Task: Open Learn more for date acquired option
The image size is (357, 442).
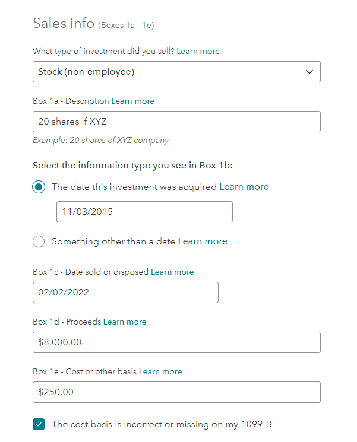Action: [x=244, y=187]
